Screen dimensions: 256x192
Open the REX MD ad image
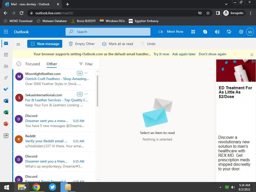tap(236, 70)
